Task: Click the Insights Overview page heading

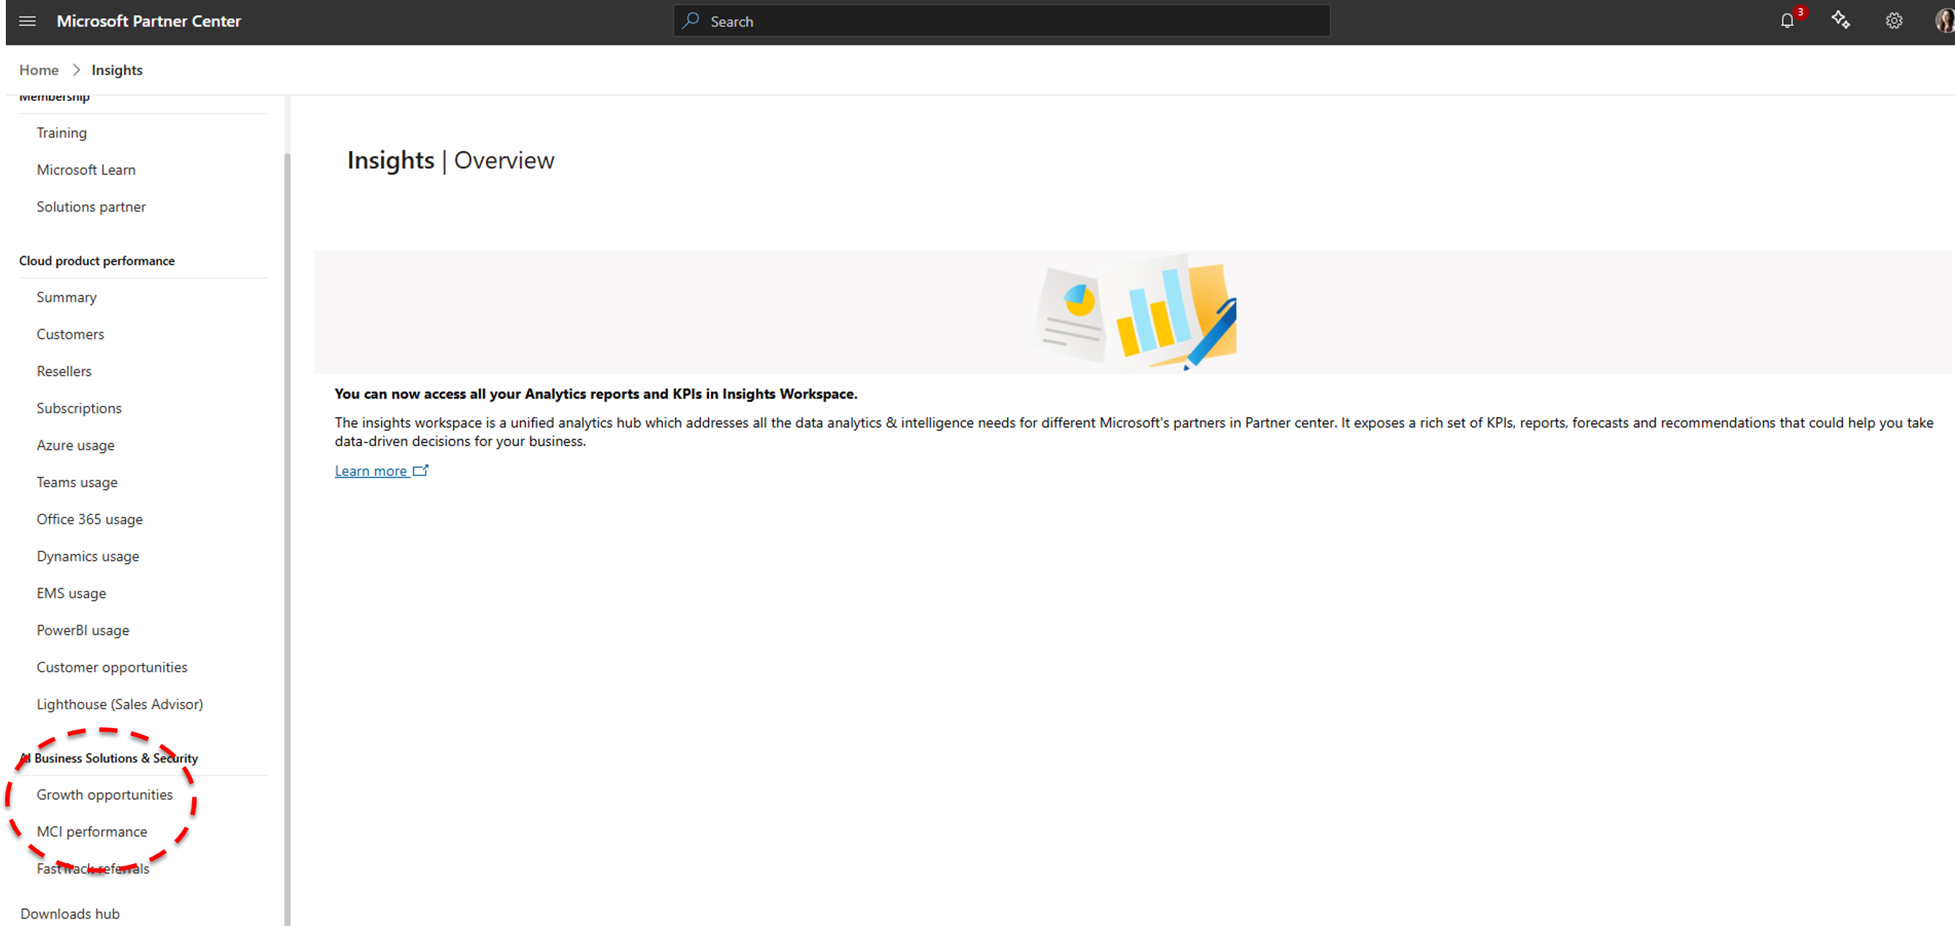Action: (x=451, y=161)
